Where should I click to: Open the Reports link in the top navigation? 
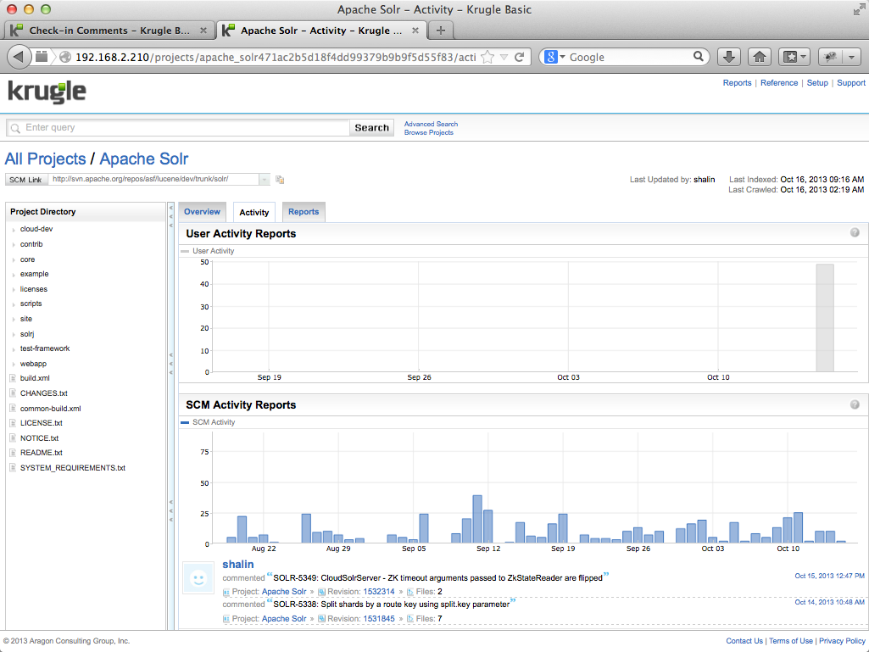[x=737, y=82]
